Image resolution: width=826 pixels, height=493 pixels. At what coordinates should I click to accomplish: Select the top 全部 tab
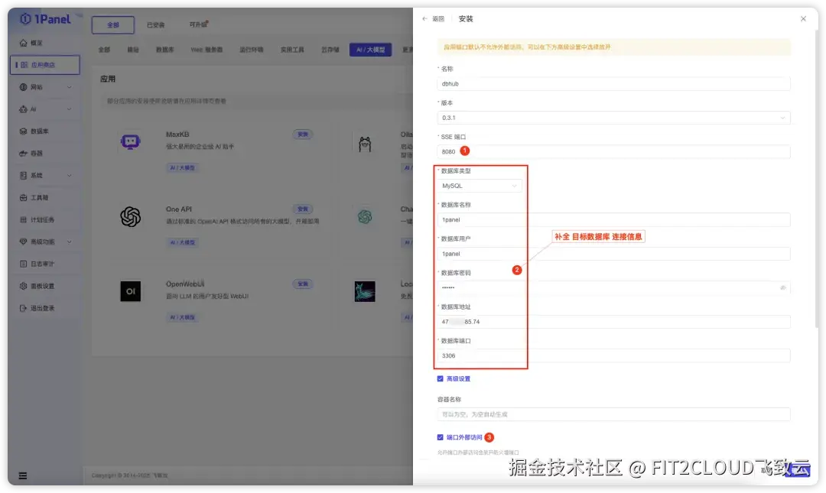[x=112, y=24]
